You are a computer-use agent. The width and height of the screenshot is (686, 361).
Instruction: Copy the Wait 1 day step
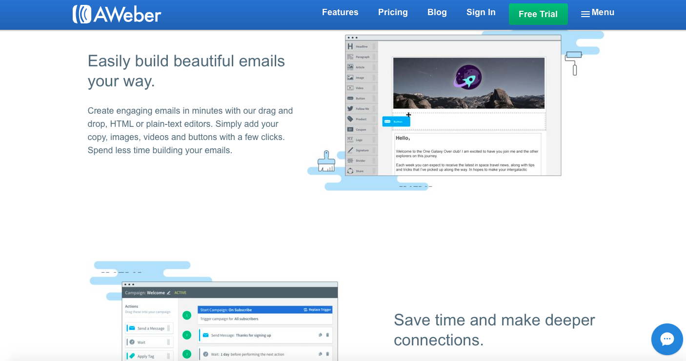click(x=321, y=354)
